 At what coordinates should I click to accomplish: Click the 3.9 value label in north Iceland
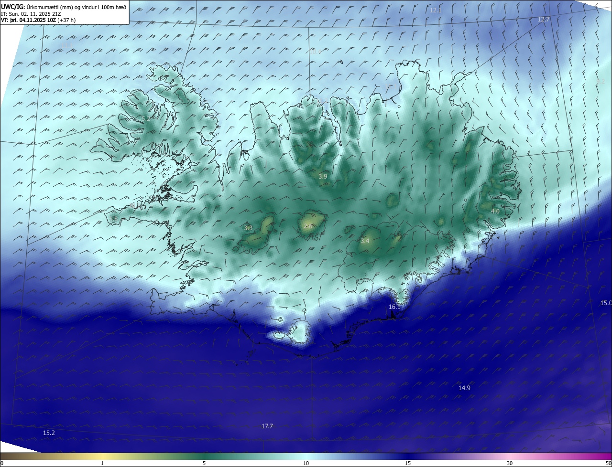pos(323,176)
